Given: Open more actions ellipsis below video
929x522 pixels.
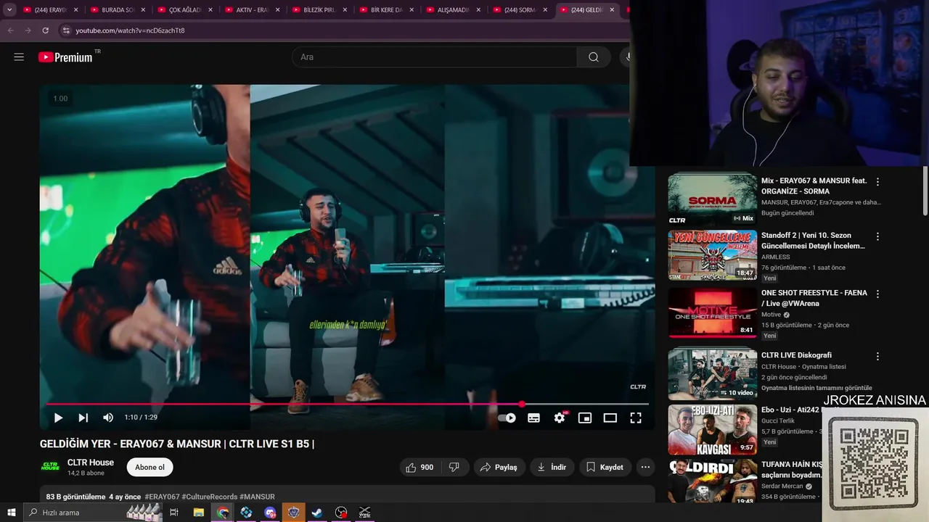Looking at the screenshot, I should pyautogui.click(x=645, y=467).
